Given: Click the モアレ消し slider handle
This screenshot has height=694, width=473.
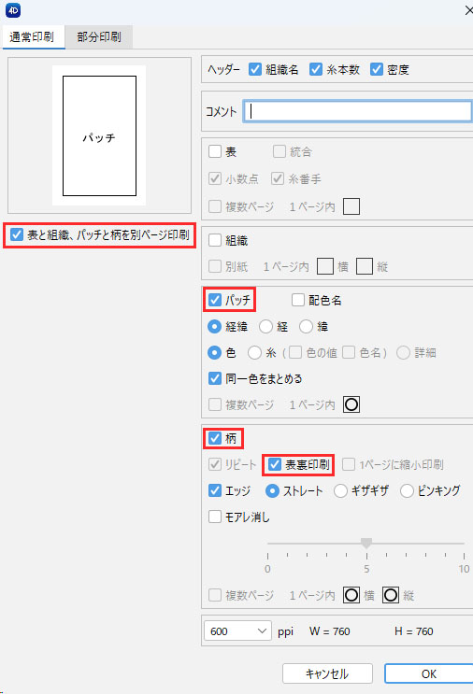Looking at the screenshot, I should tap(366, 543).
